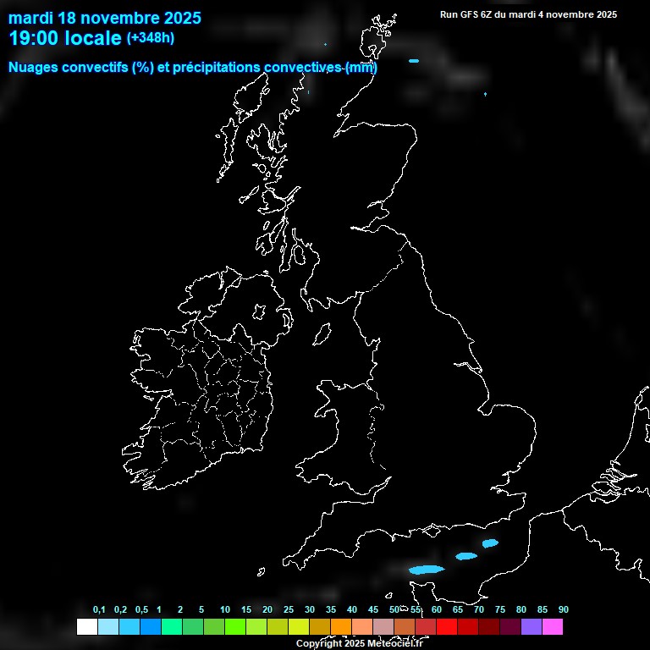Click the largest blue precipitation patch off south coast
The width and height of the screenshot is (650, 650).
coord(426,570)
